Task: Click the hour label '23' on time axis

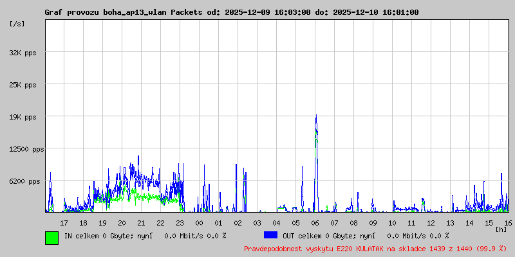Action: click(180, 223)
